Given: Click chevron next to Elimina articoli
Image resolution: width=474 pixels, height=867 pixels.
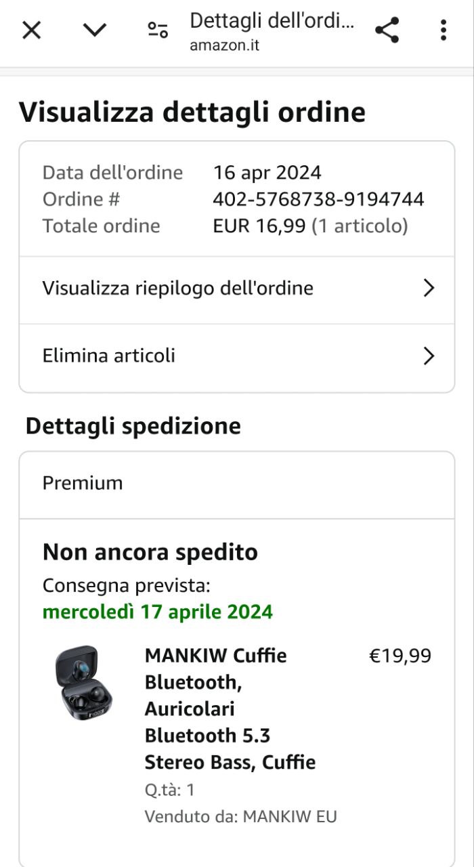Looking at the screenshot, I should pyautogui.click(x=428, y=356).
